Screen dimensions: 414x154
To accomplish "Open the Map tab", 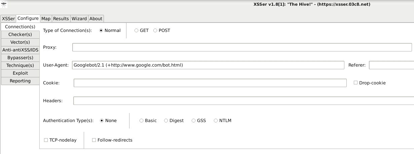I will coord(46,18).
